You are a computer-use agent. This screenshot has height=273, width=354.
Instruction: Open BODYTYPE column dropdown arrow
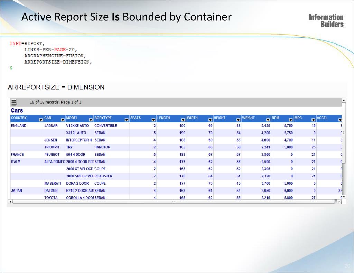pos(127,120)
